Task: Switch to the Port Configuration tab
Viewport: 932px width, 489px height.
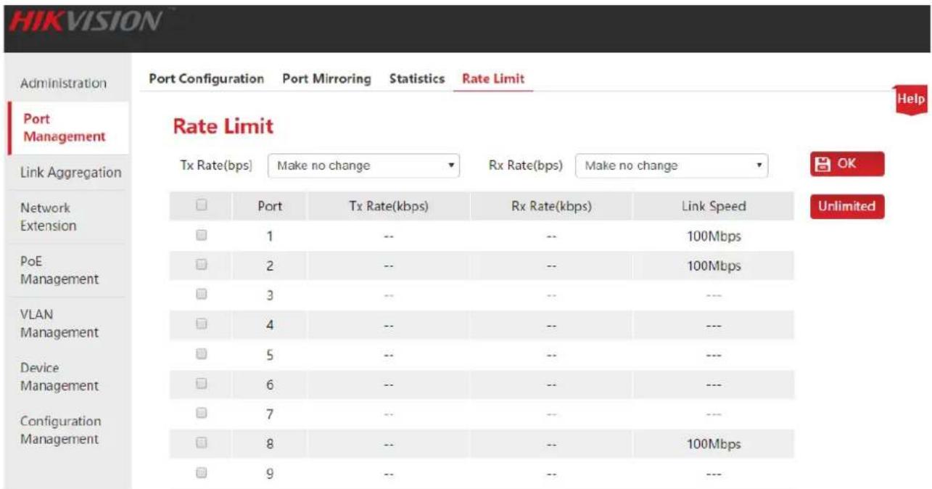Action: pyautogui.click(x=206, y=78)
